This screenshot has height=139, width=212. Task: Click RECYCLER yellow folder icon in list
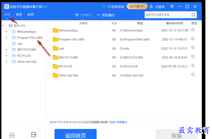point(55,66)
